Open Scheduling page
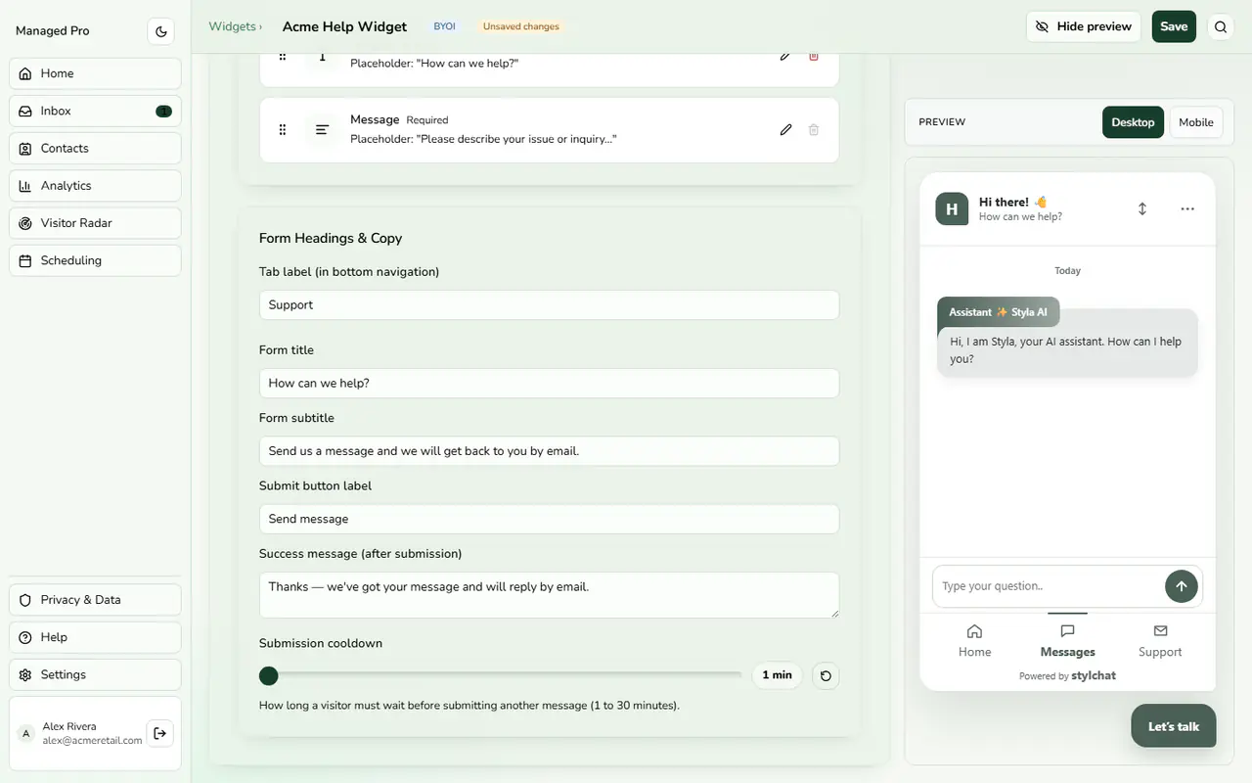The height and width of the screenshot is (783, 1252). (x=95, y=260)
